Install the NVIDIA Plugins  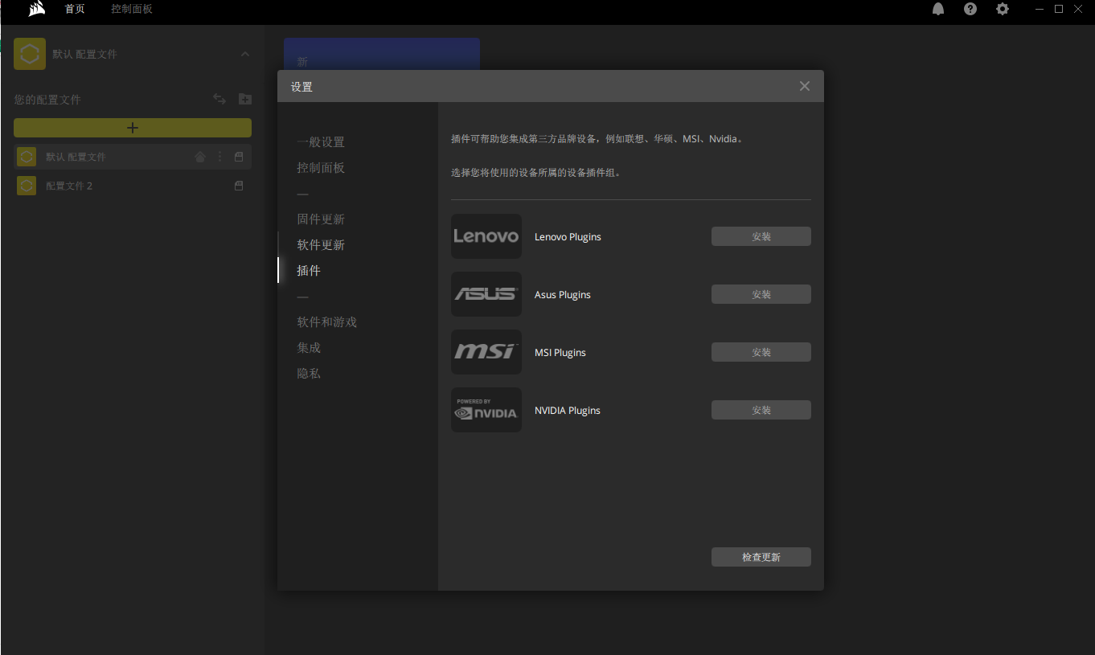tap(761, 410)
